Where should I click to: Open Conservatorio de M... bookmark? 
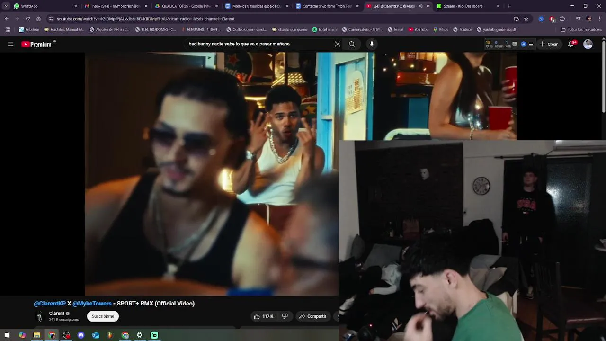(x=362, y=29)
